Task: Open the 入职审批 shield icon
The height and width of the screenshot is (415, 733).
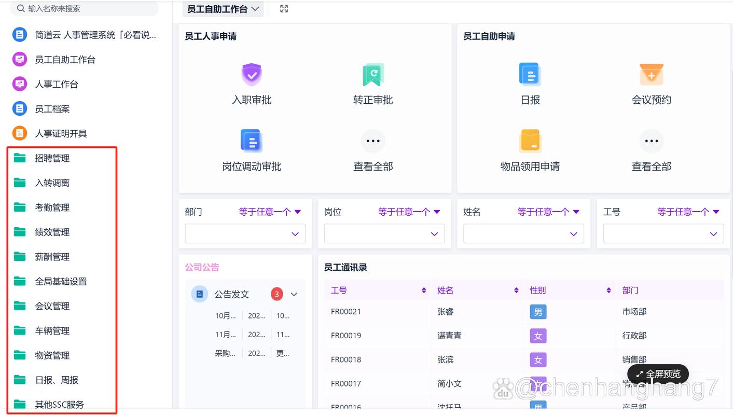Action: pyautogui.click(x=252, y=75)
